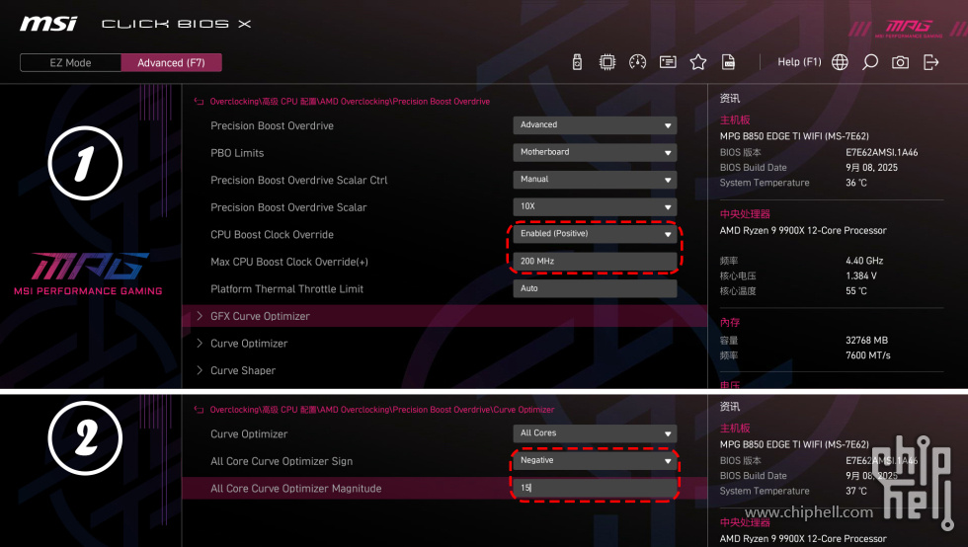This screenshot has width=968, height=547.
Task: Click BIOS Build Date value 9月 08, 2025 in upper panel
Action: tap(871, 168)
